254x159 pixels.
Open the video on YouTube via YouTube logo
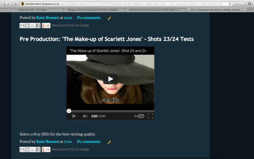pyautogui.click(x=139, y=116)
